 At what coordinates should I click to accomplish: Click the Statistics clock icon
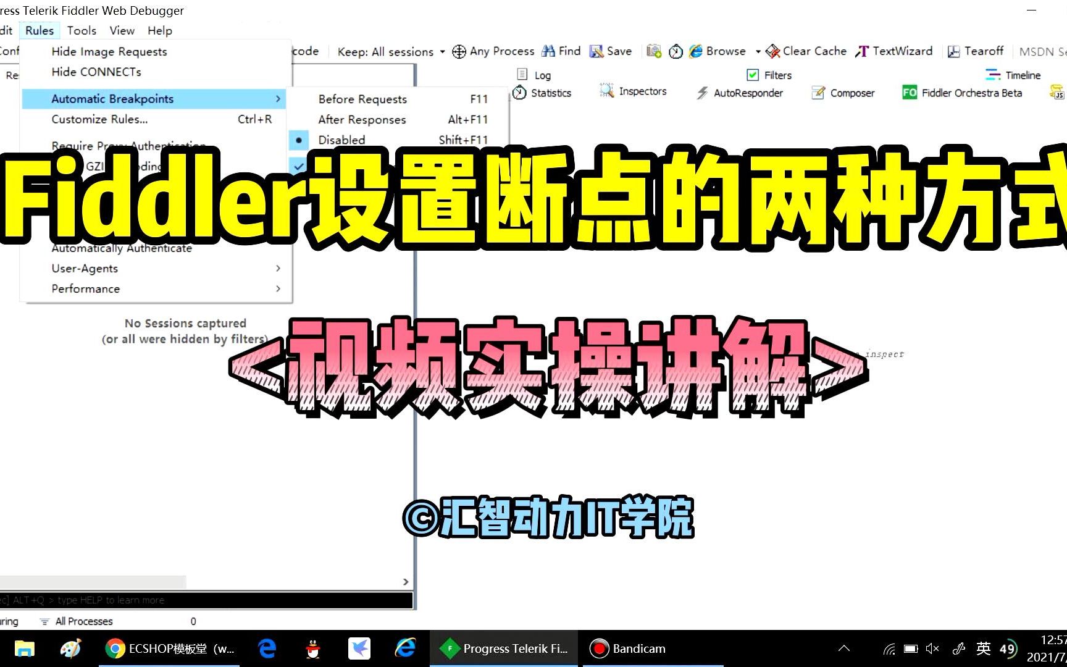tap(520, 93)
